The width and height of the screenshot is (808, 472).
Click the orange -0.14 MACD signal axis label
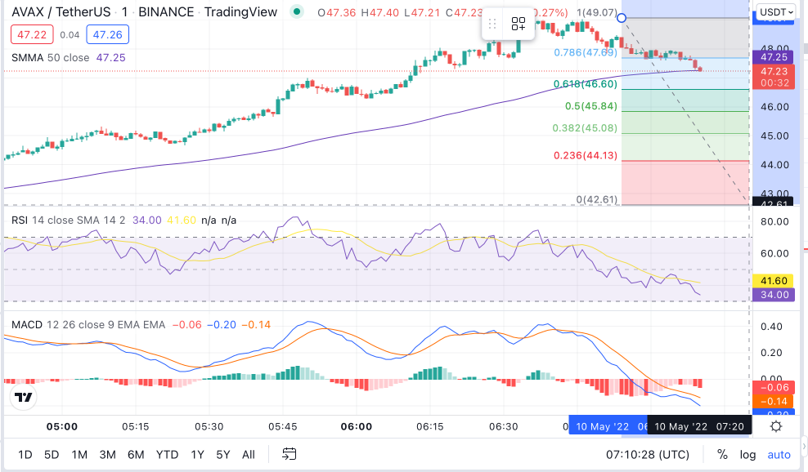coord(774,402)
